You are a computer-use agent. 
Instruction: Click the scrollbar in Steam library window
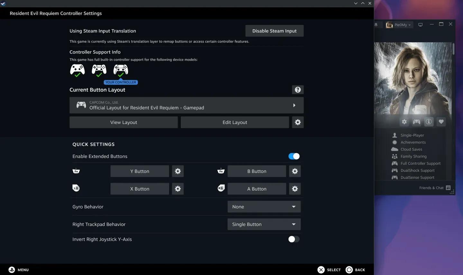453,48
